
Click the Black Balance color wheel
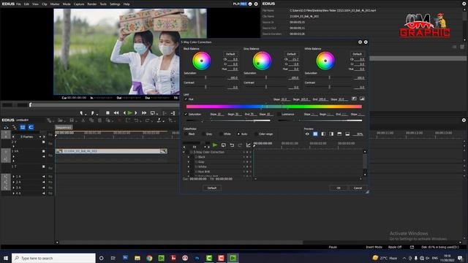click(202, 61)
